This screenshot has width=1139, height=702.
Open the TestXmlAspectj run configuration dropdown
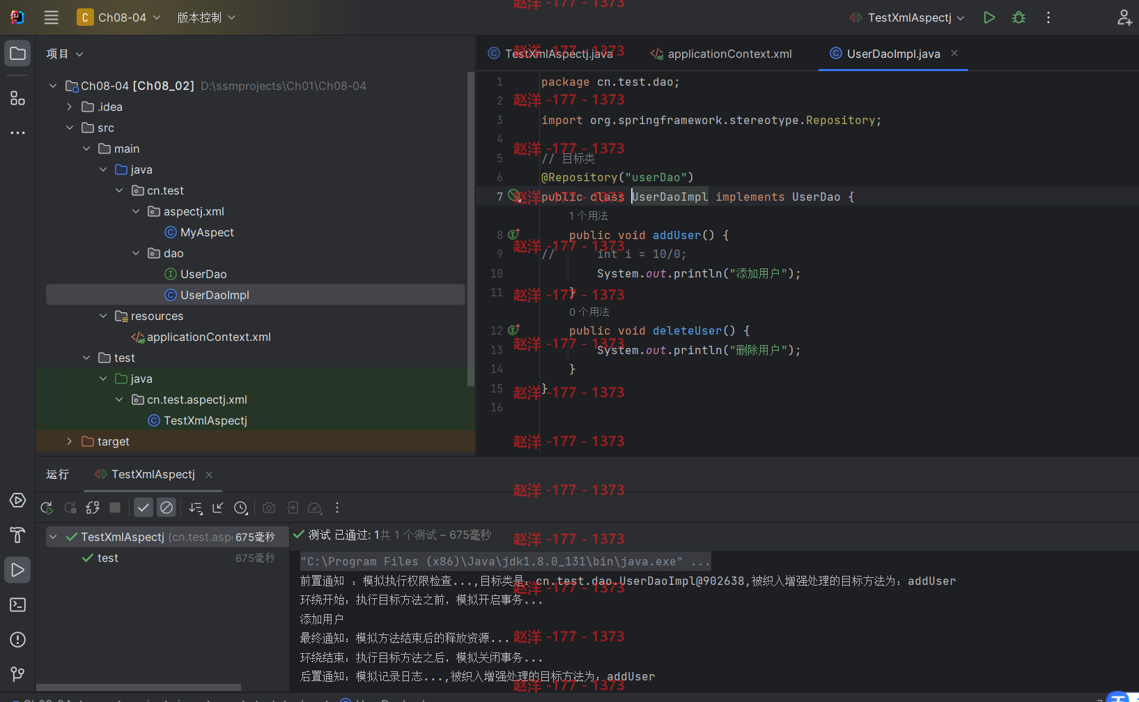tap(908, 17)
